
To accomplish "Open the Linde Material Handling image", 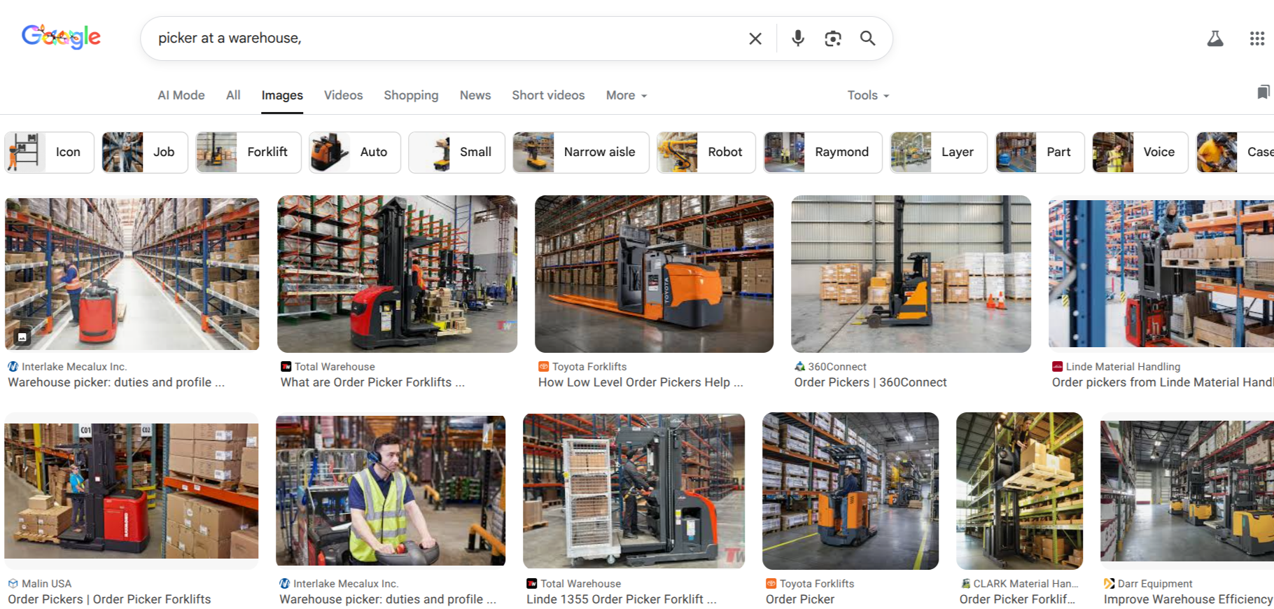I will point(1161,274).
